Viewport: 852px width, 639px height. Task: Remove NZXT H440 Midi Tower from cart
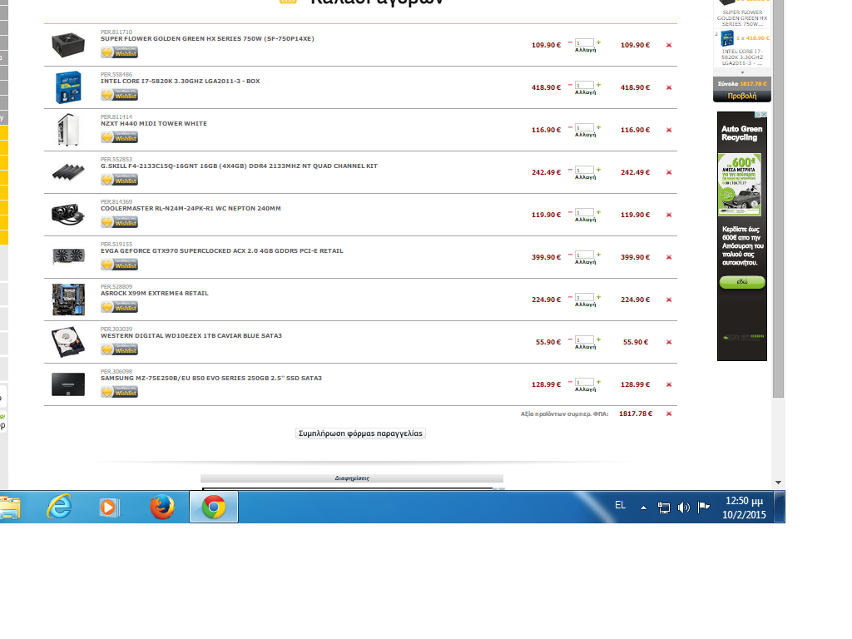click(x=669, y=130)
